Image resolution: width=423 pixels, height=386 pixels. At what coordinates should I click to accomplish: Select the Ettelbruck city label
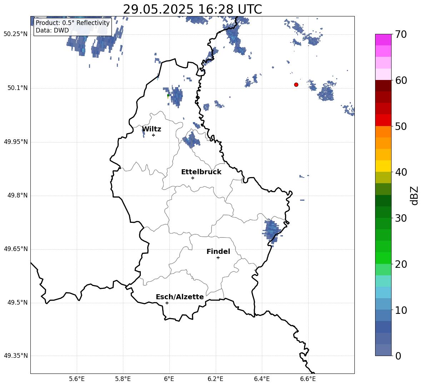coord(201,172)
